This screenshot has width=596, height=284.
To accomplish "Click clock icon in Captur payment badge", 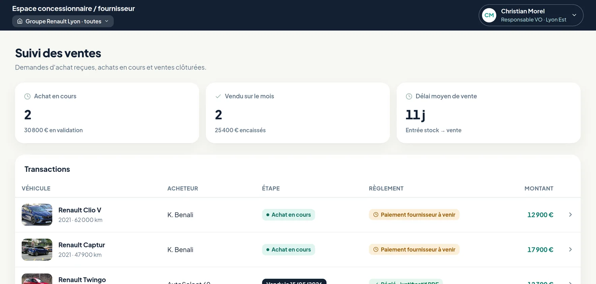I will pyautogui.click(x=376, y=250).
